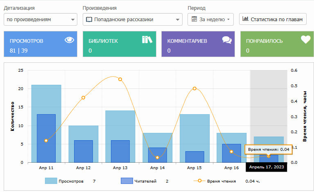Select the Понравилось green card
The image size is (314, 192).
click(277, 44)
